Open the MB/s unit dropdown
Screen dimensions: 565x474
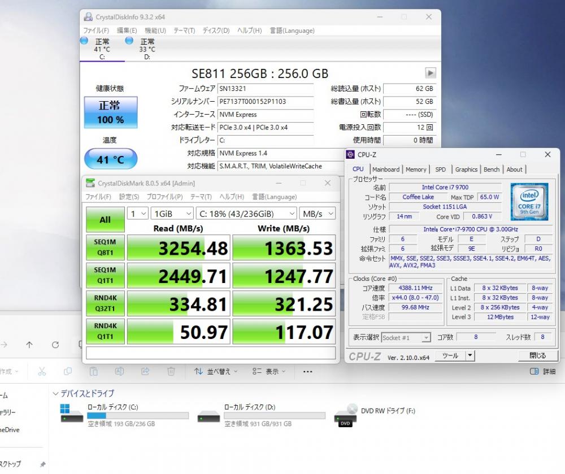[x=318, y=214]
